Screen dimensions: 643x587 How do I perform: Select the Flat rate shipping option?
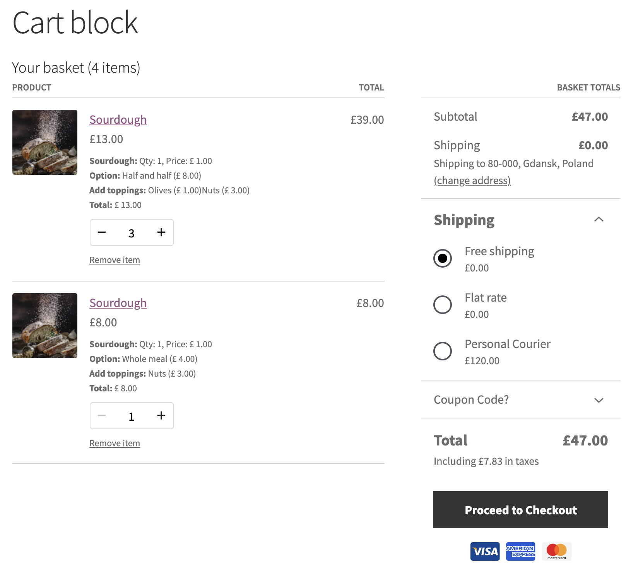pos(442,305)
